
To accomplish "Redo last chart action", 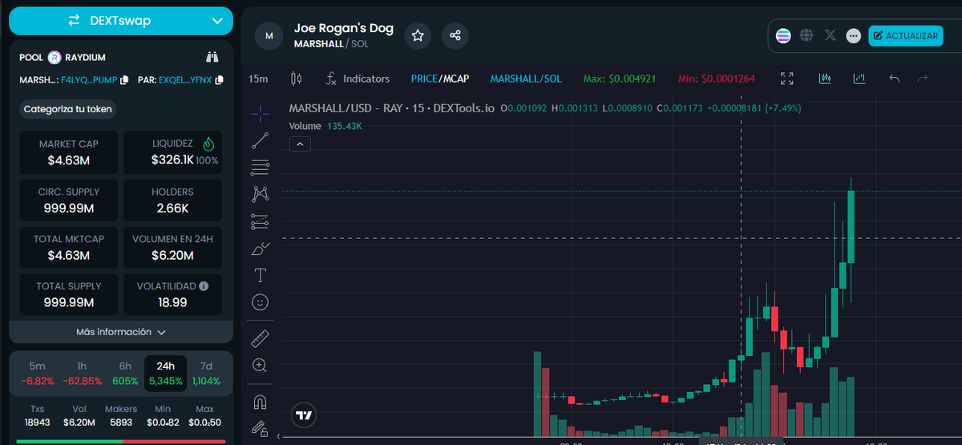I will [922, 79].
